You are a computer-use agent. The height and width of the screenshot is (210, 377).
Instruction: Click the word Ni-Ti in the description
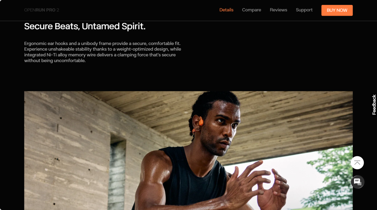51,55
